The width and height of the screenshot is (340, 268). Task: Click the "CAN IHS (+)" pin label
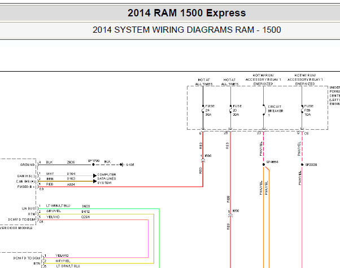point(26,182)
